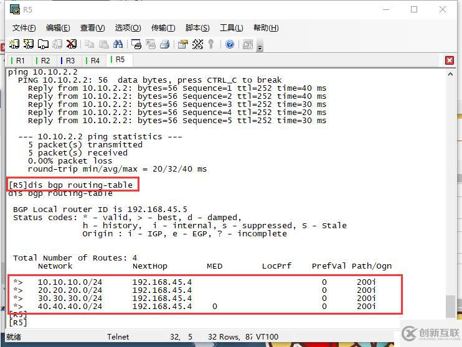The height and width of the screenshot is (347, 462).
Task: Click the Print Screen toolbar icon
Action: tap(136, 44)
